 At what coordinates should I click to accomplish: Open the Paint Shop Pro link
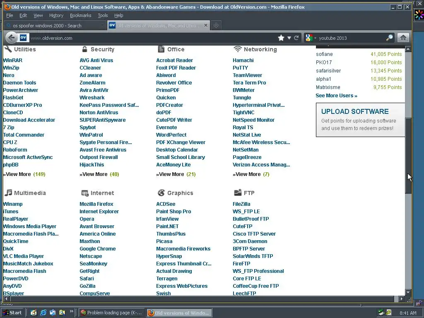[x=173, y=212]
